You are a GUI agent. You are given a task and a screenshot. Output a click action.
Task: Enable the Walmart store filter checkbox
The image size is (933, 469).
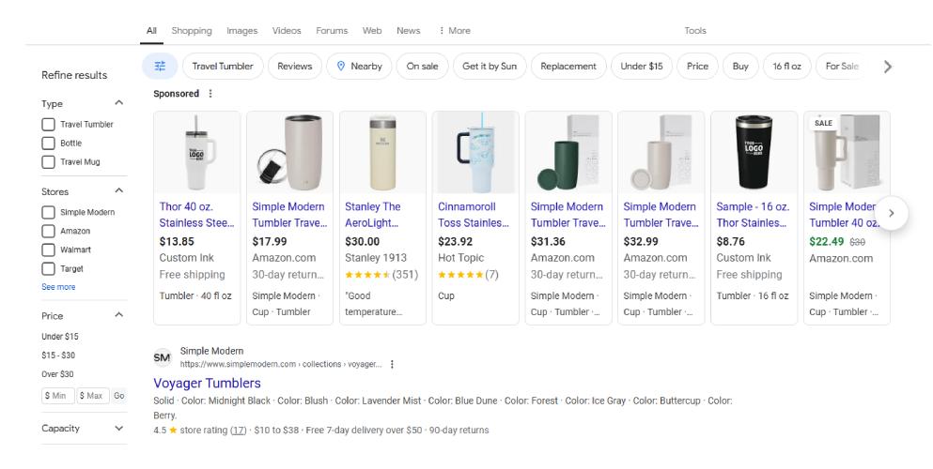(48, 250)
